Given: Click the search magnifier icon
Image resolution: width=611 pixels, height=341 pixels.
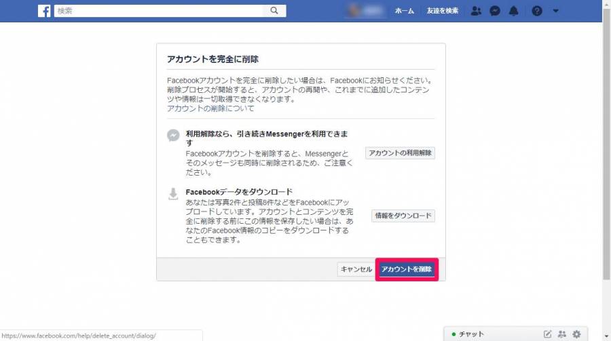Looking at the screenshot, I should tap(274, 11).
